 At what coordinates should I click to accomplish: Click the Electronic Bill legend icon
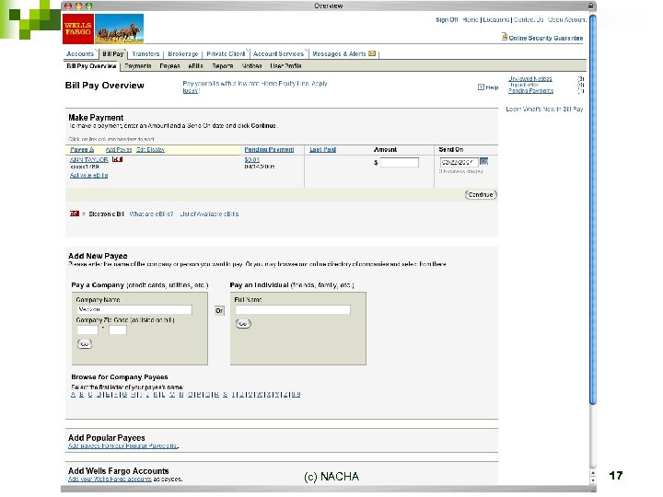click(75, 214)
